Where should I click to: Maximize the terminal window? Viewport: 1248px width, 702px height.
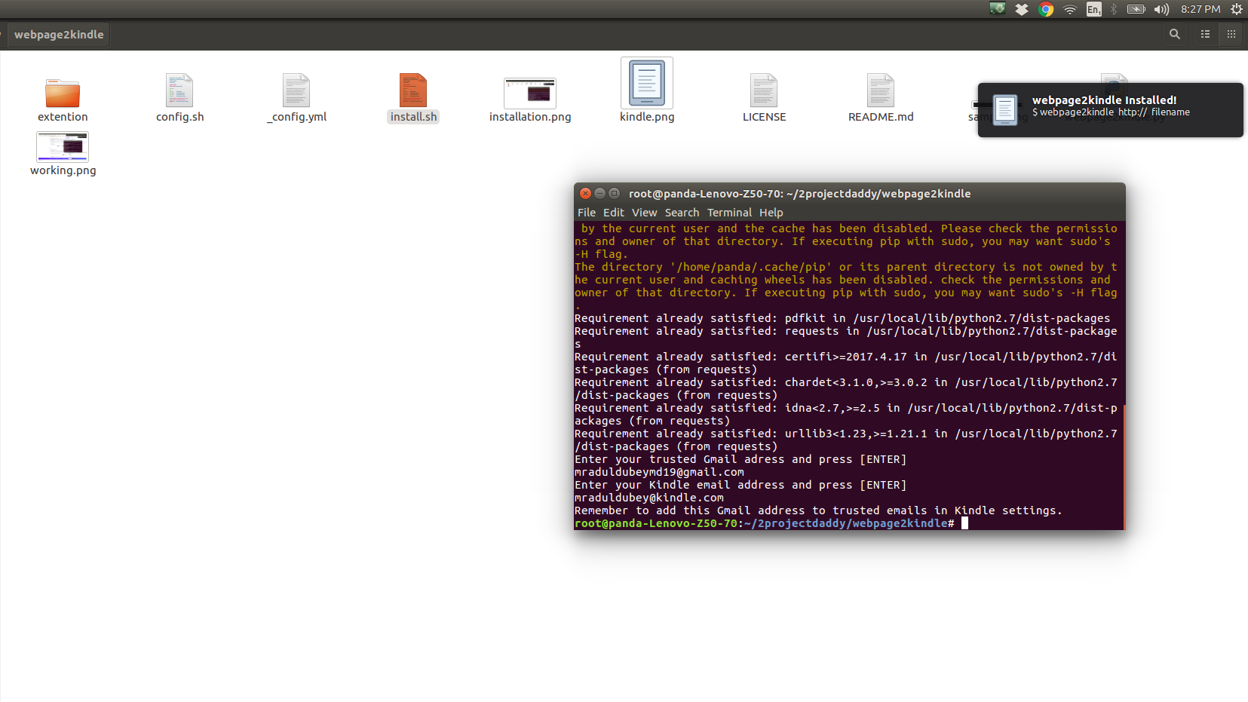pyautogui.click(x=615, y=194)
